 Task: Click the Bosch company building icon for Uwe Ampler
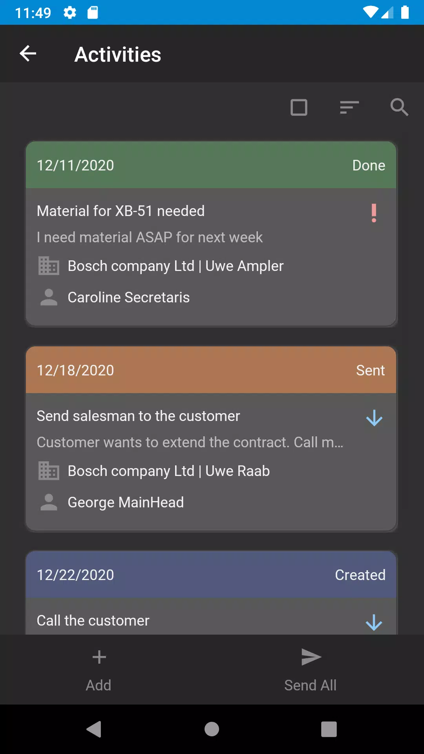tap(49, 266)
